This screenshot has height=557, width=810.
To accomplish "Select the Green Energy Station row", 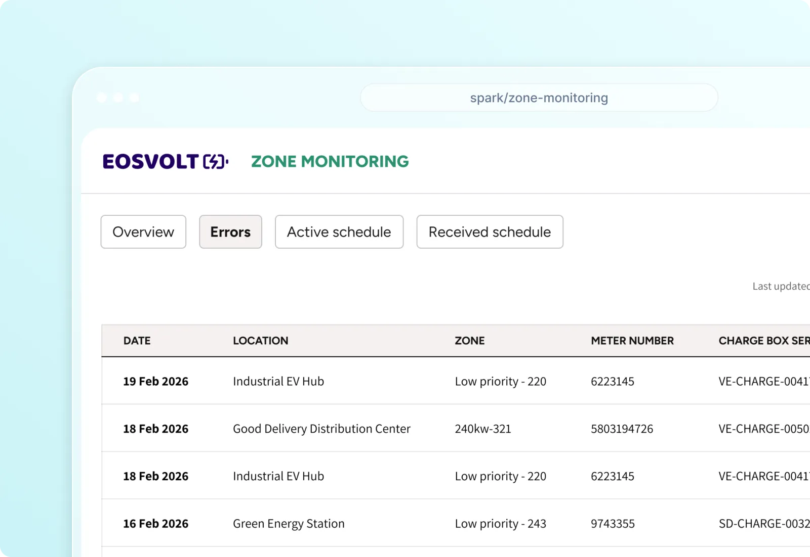I will click(289, 524).
